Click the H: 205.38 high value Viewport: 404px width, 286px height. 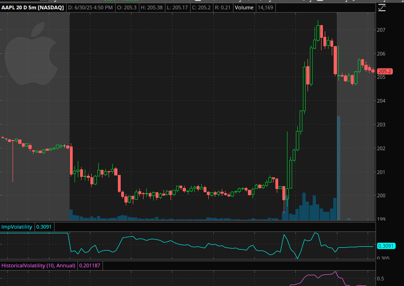[x=152, y=7]
